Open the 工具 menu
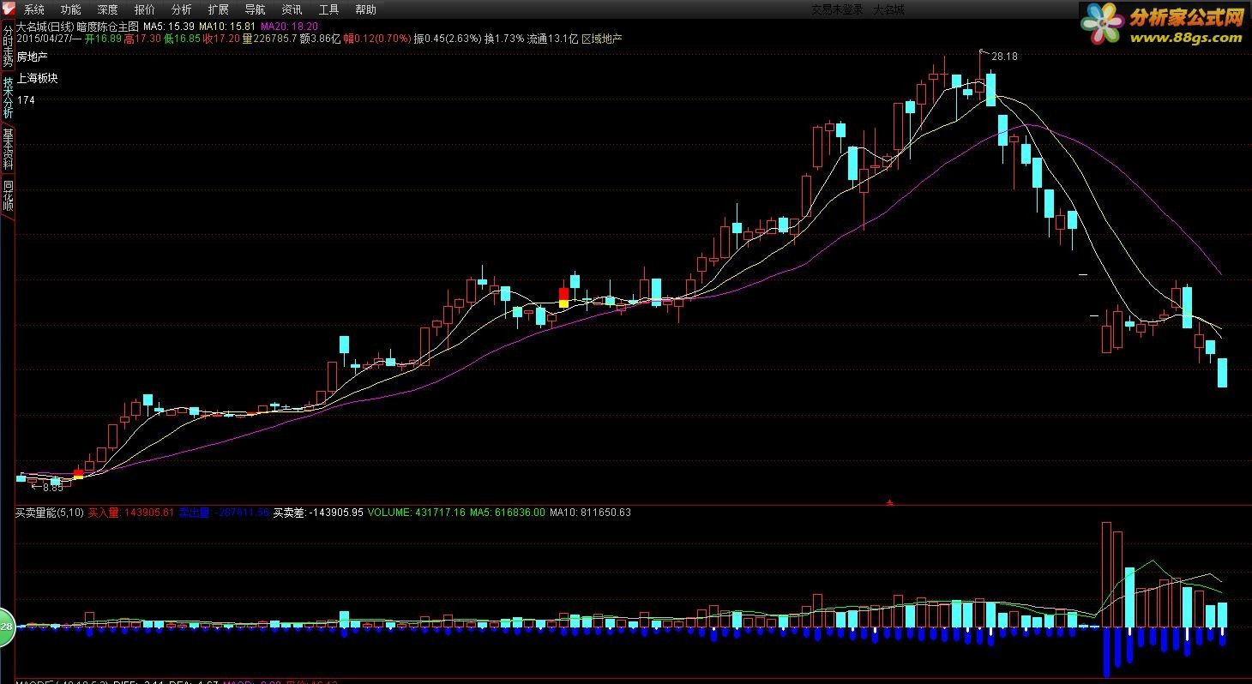1252x684 pixels. pos(329,9)
